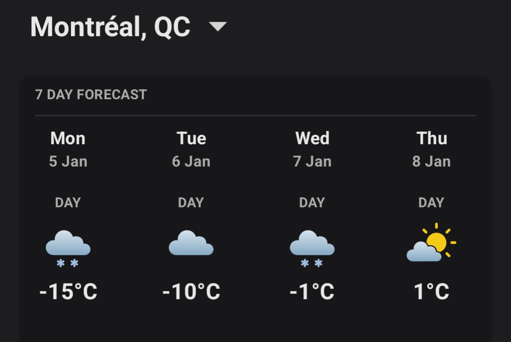
Task: Click the Montréal, QC location title
Action: [110, 27]
